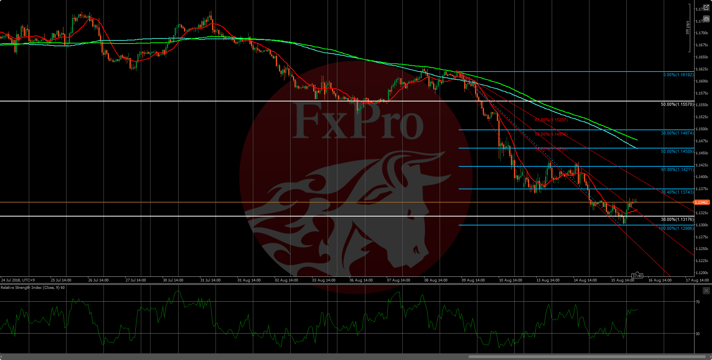
Task: Click the 01 Aug 14:00 time axis label
Action: 249,280
